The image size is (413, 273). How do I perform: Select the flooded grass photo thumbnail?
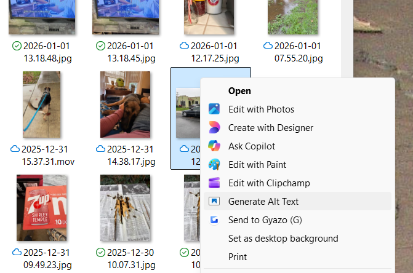click(292, 17)
